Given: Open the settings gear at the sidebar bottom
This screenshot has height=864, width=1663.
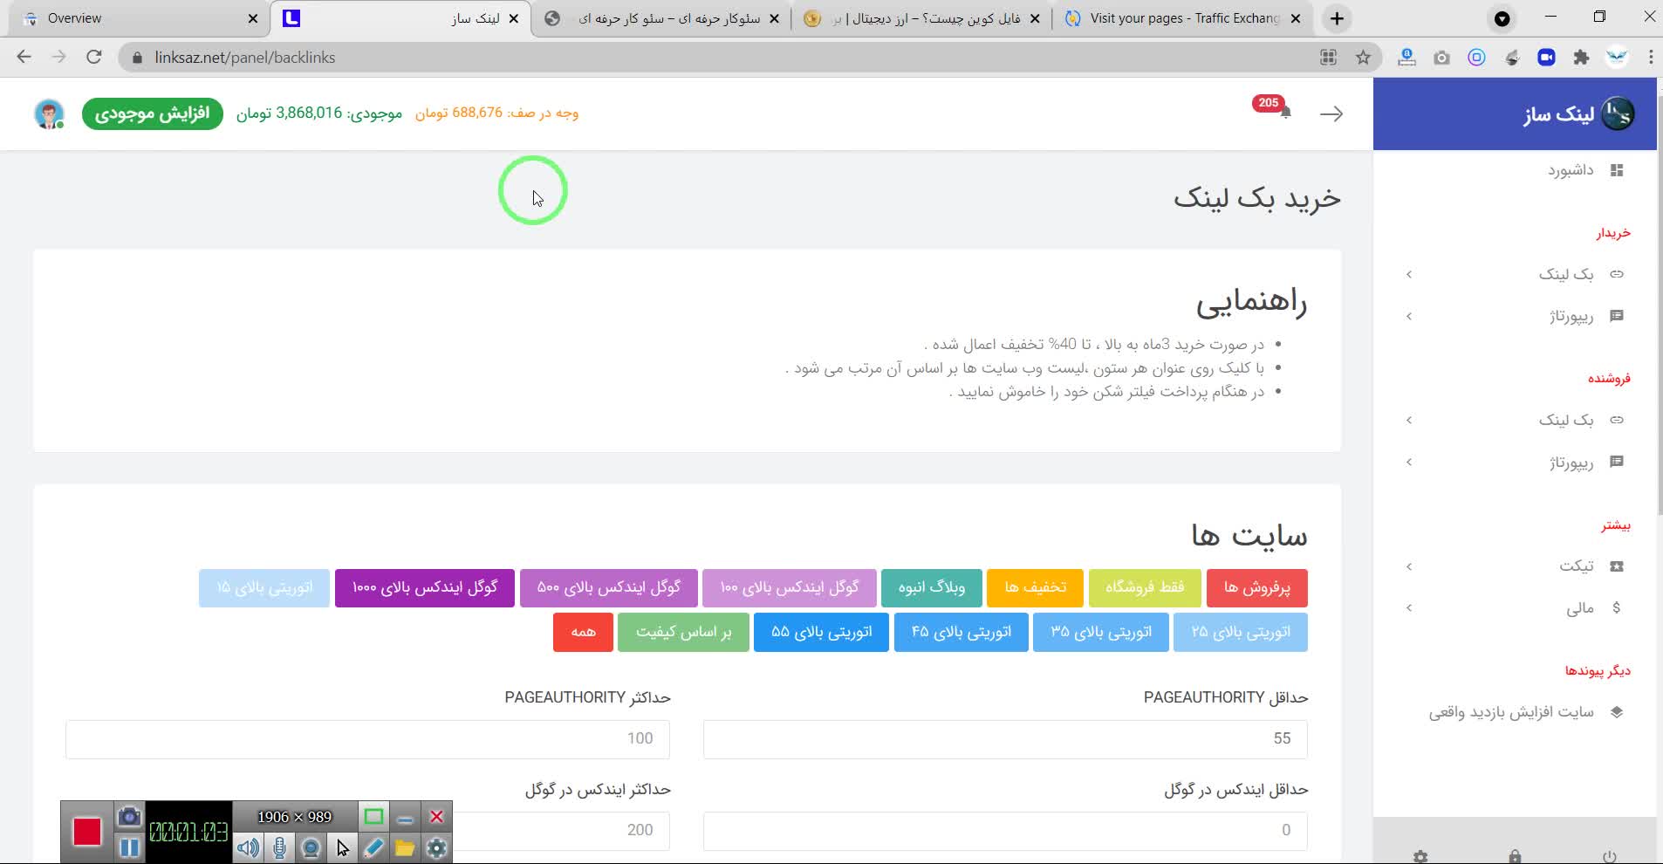Looking at the screenshot, I should click(1420, 856).
